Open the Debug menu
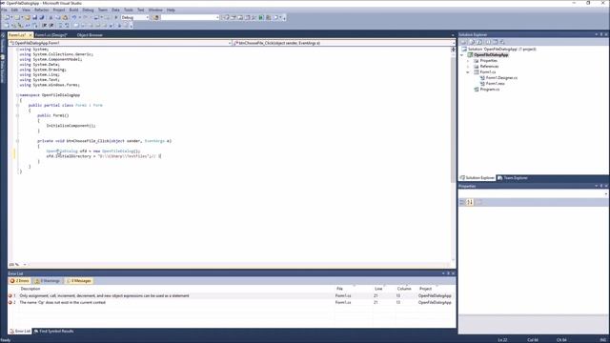The width and height of the screenshot is (610, 343). 88,10
